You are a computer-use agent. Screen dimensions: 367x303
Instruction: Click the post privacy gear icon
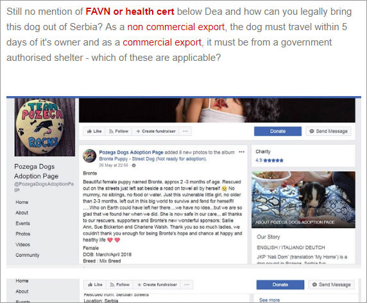133,165
